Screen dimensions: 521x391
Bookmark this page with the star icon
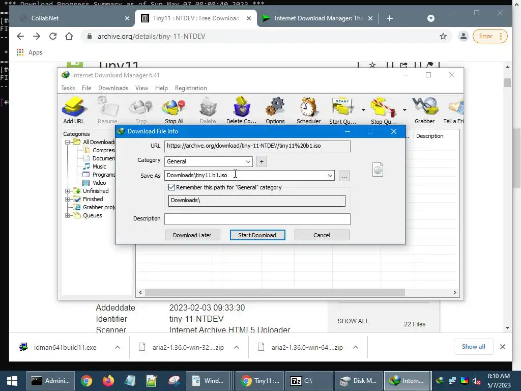(x=443, y=36)
